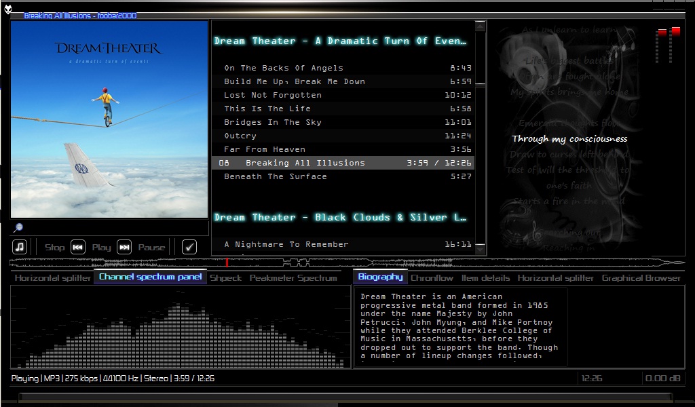The image size is (695, 407).
Task: Click the waveform seekbar's red position marker
Action: [x=227, y=263]
